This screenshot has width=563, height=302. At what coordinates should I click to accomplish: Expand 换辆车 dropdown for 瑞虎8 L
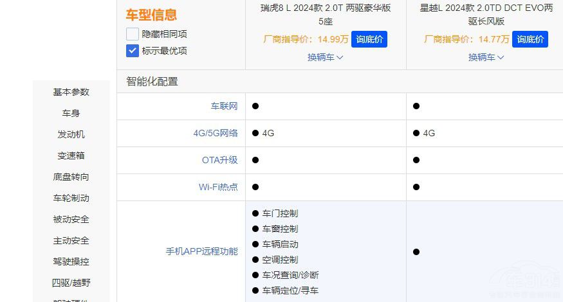click(325, 57)
